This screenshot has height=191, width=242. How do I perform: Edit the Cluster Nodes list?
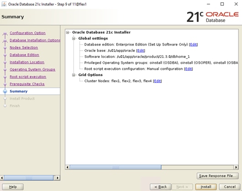[x=157, y=81]
